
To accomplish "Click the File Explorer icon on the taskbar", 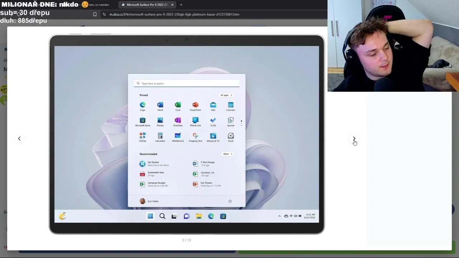I will (199, 216).
